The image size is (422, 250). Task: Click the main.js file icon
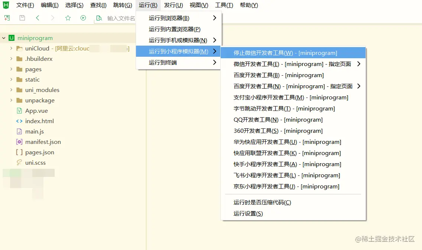19,131
